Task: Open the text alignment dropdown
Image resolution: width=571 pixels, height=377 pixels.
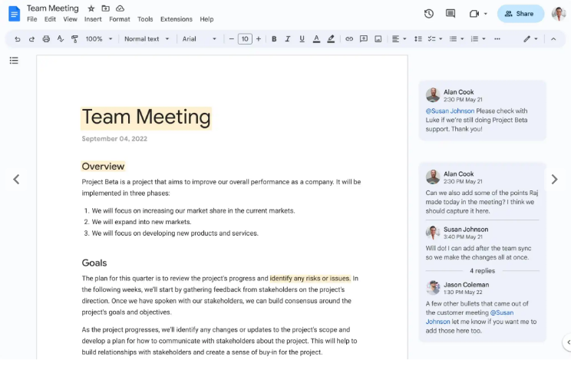Action: click(x=399, y=39)
